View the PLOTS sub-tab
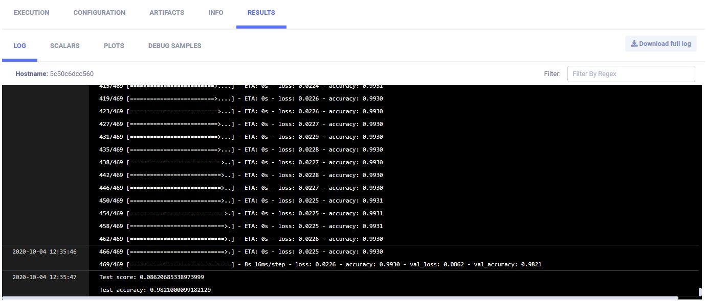 pos(114,46)
